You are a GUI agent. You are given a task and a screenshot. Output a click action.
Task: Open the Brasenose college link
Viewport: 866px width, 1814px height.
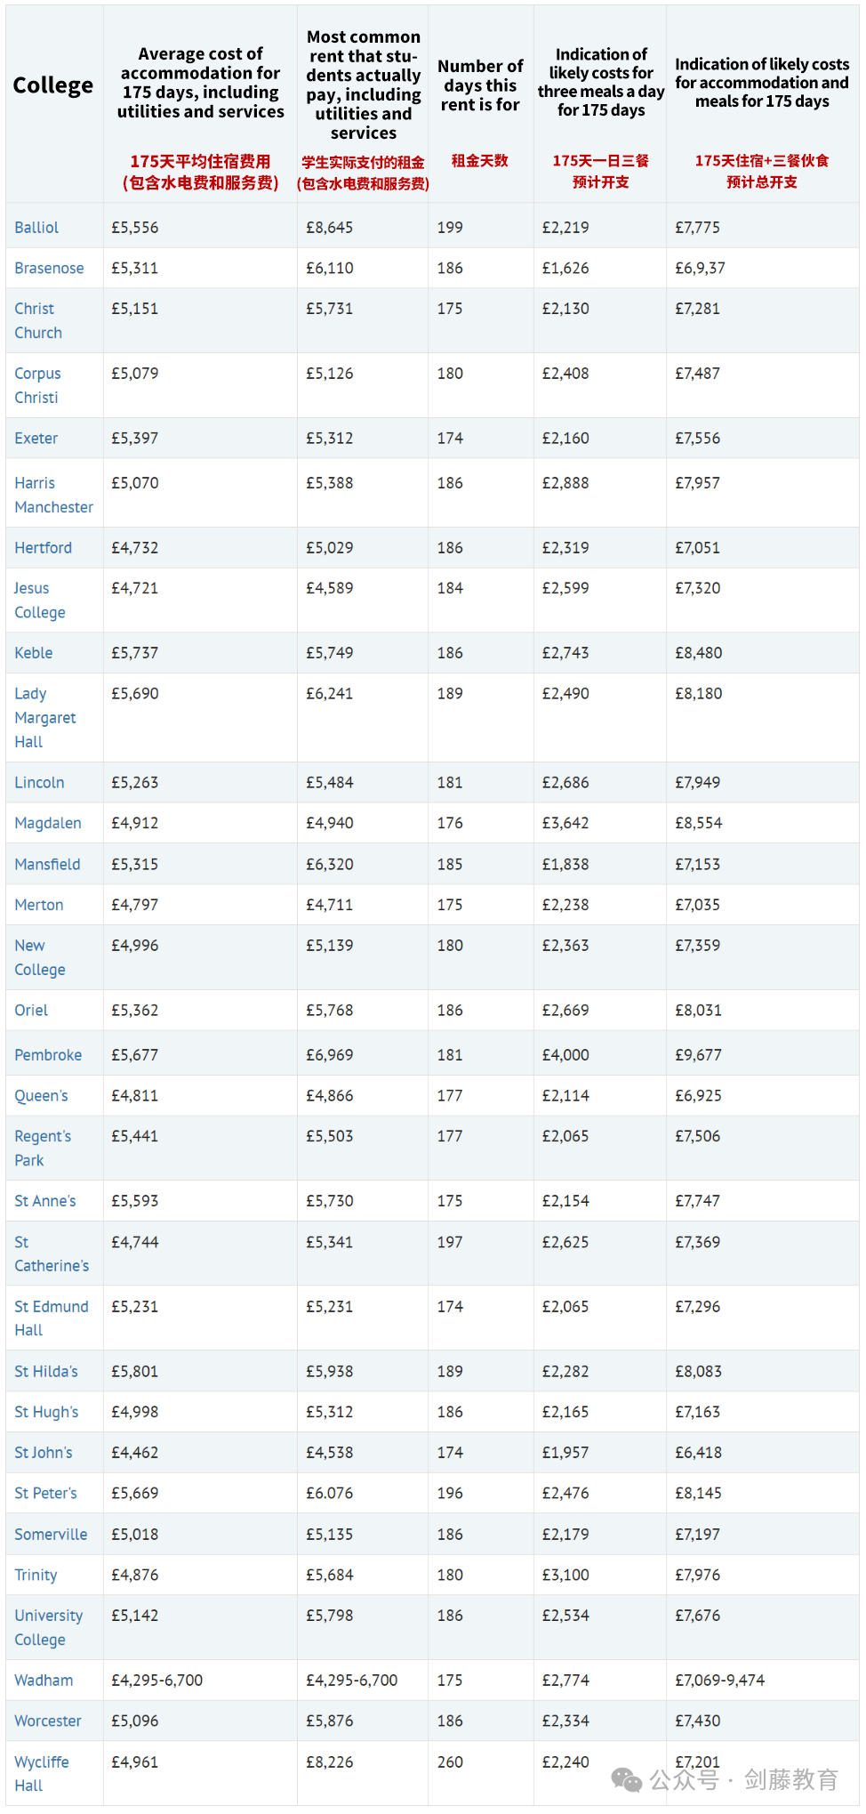[x=49, y=268]
